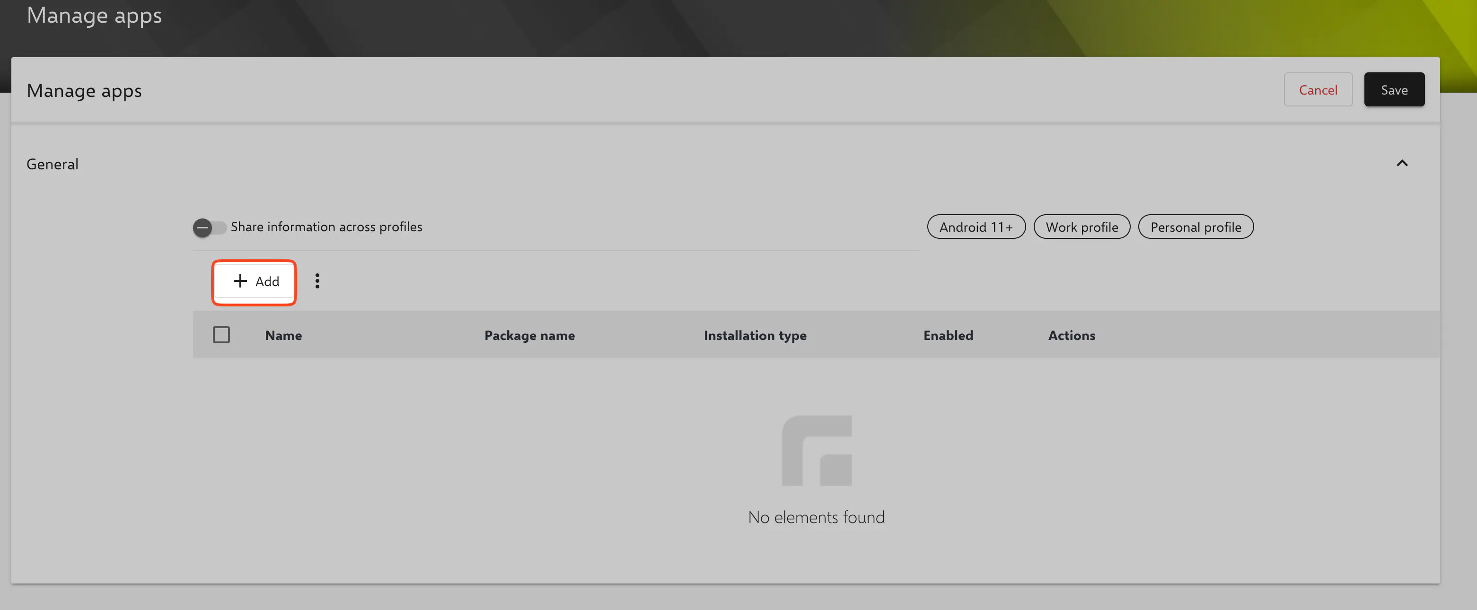Click the plus symbol inside the Add button
This screenshot has height=610, width=1477.
pos(240,281)
